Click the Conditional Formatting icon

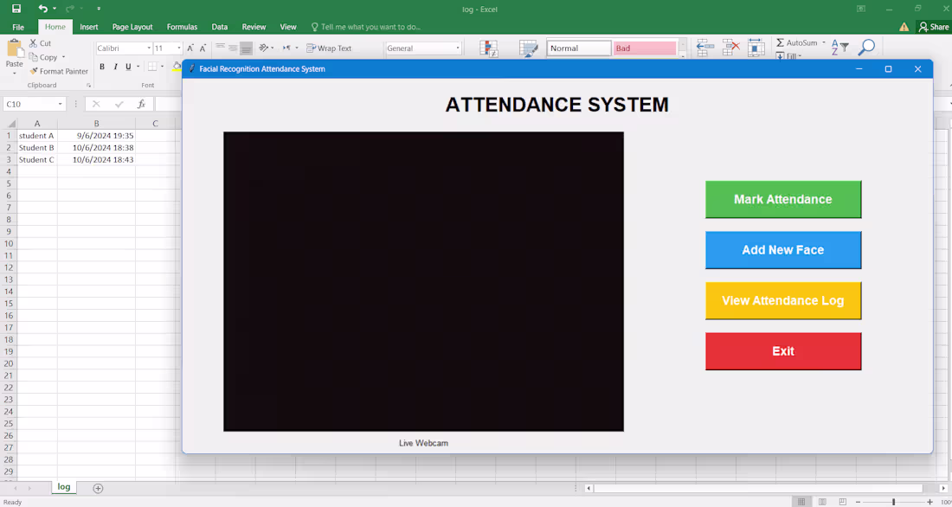pyautogui.click(x=489, y=48)
